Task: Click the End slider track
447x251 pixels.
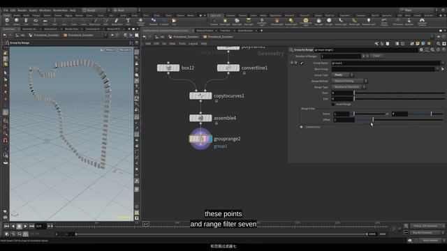Action: 400,99
